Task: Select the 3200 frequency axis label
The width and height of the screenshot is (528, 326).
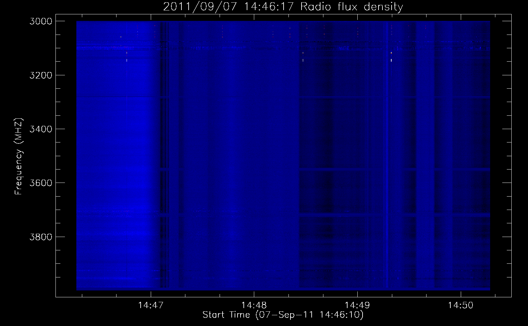Action: tap(41, 75)
